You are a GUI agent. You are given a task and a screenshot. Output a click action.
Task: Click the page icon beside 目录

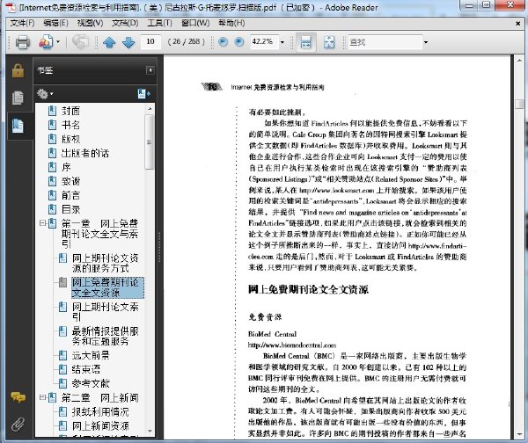point(52,209)
